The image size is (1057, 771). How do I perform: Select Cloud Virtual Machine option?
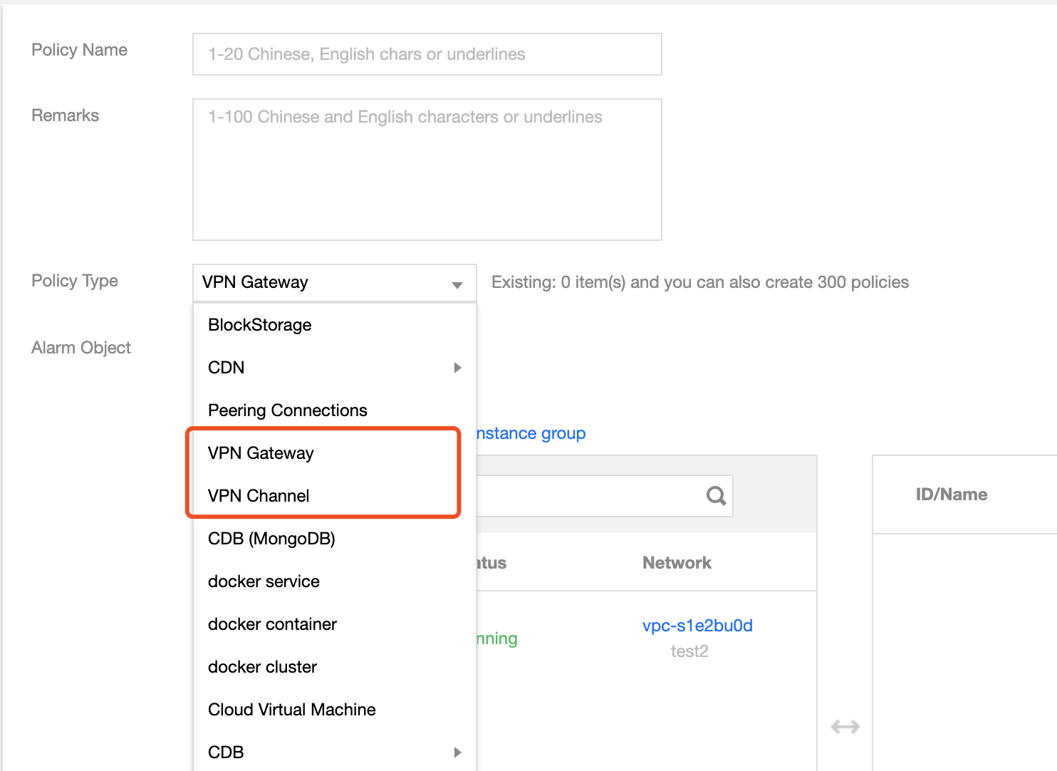(292, 710)
